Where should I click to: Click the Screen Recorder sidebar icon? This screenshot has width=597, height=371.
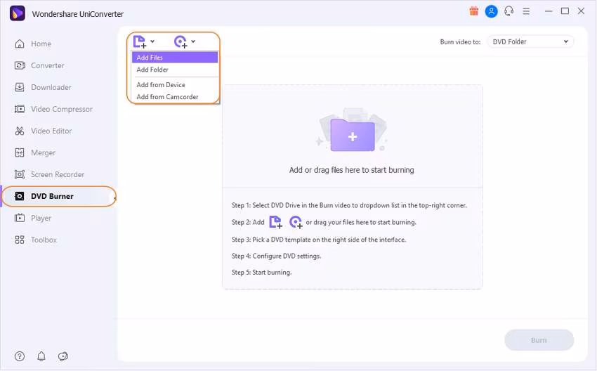click(x=20, y=174)
